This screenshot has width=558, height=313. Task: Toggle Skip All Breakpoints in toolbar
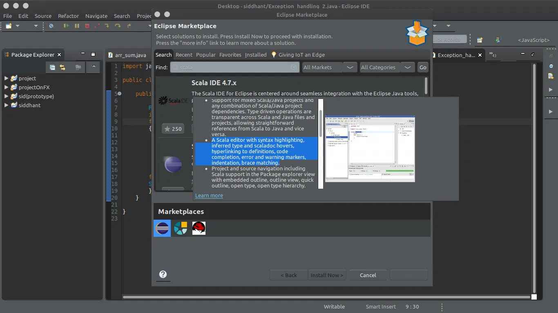(x=51, y=26)
